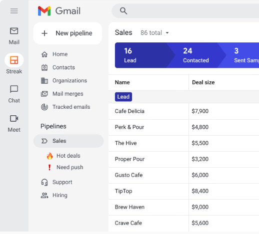Open the hamburger main menu
This screenshot has width=259, height=234.
(x=14, y=11)
